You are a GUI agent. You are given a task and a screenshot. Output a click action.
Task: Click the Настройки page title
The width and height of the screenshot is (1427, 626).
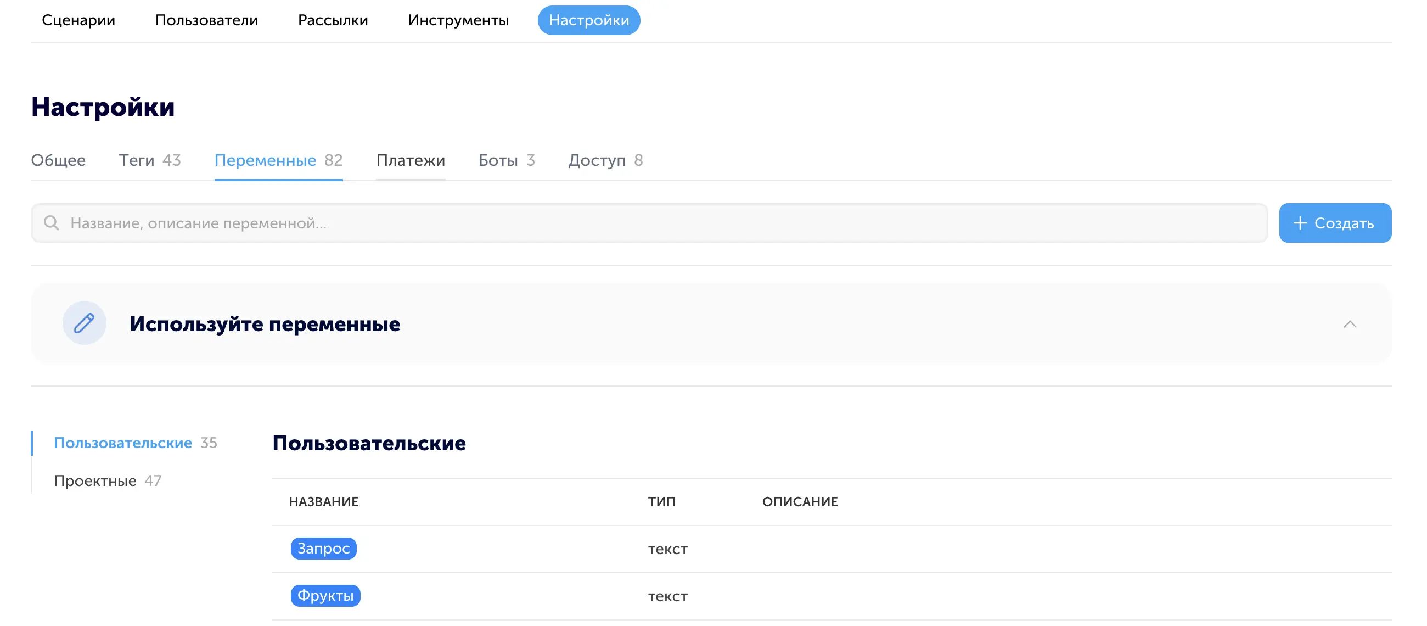[x=103, y=107]
